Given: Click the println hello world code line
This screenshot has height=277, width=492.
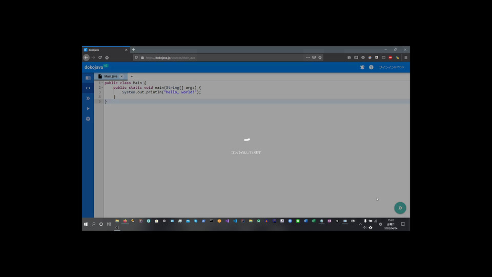Looking at the screenshot, I should [x=161, y=92].
